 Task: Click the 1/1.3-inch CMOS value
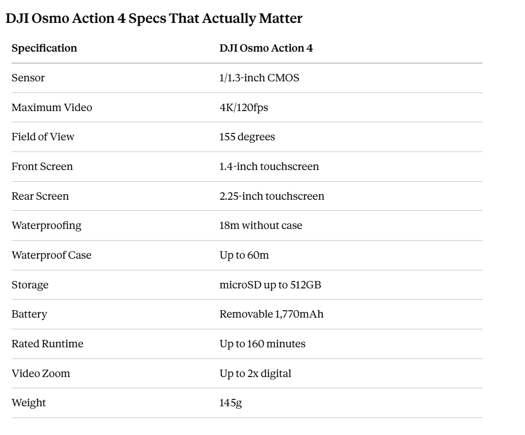point(259,77)
